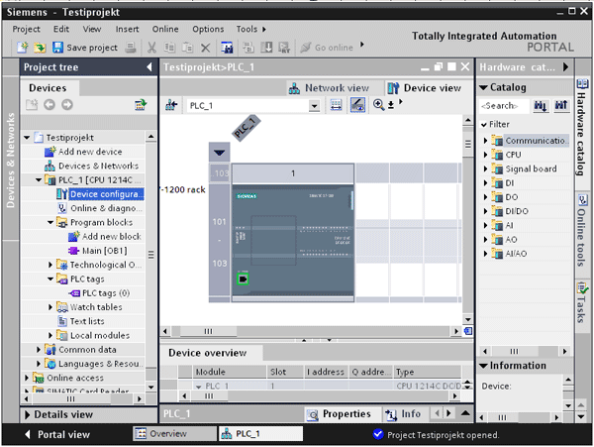
Task: Click the show address labels icon
Action: tap(336, 105)
